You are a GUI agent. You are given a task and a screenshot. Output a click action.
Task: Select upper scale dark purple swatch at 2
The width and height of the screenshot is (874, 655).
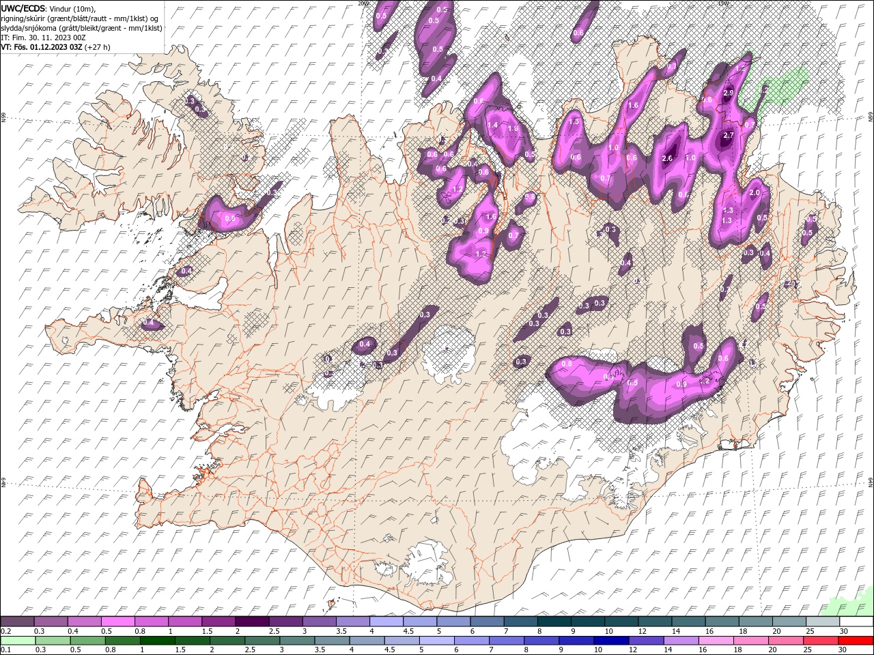click(252, 622)
